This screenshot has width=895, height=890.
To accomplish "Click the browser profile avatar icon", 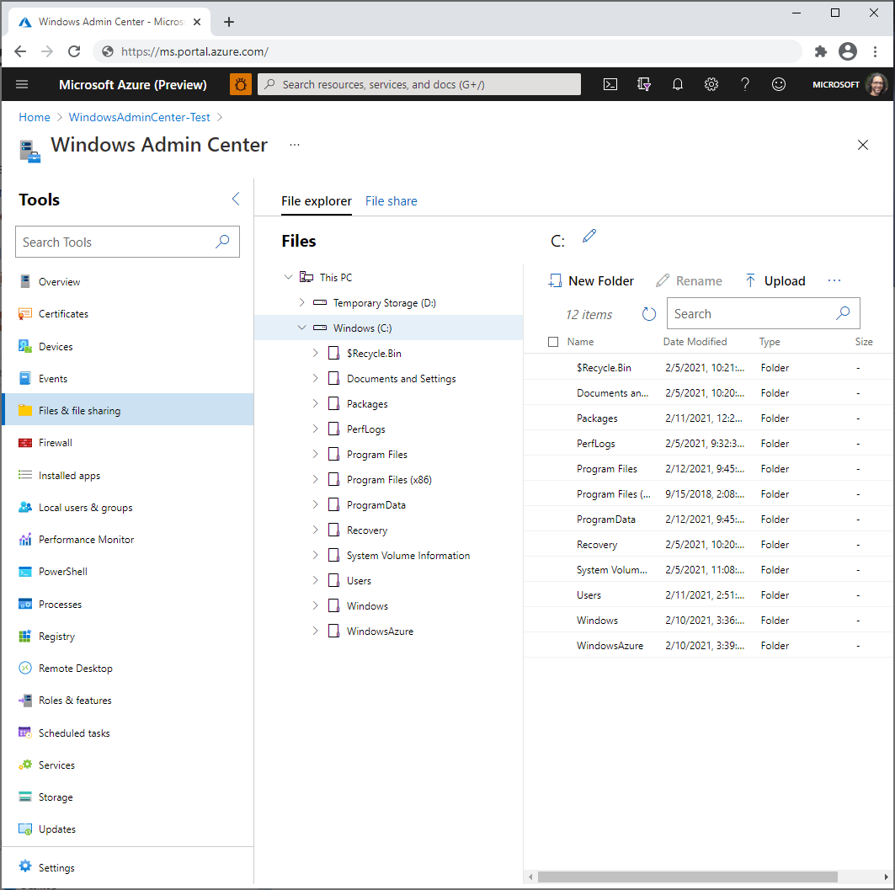I will pos(848,51).
